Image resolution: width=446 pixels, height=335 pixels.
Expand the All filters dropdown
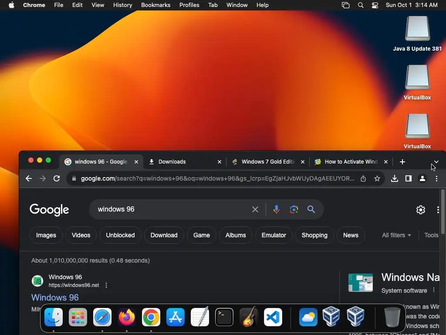coord(396,235)
